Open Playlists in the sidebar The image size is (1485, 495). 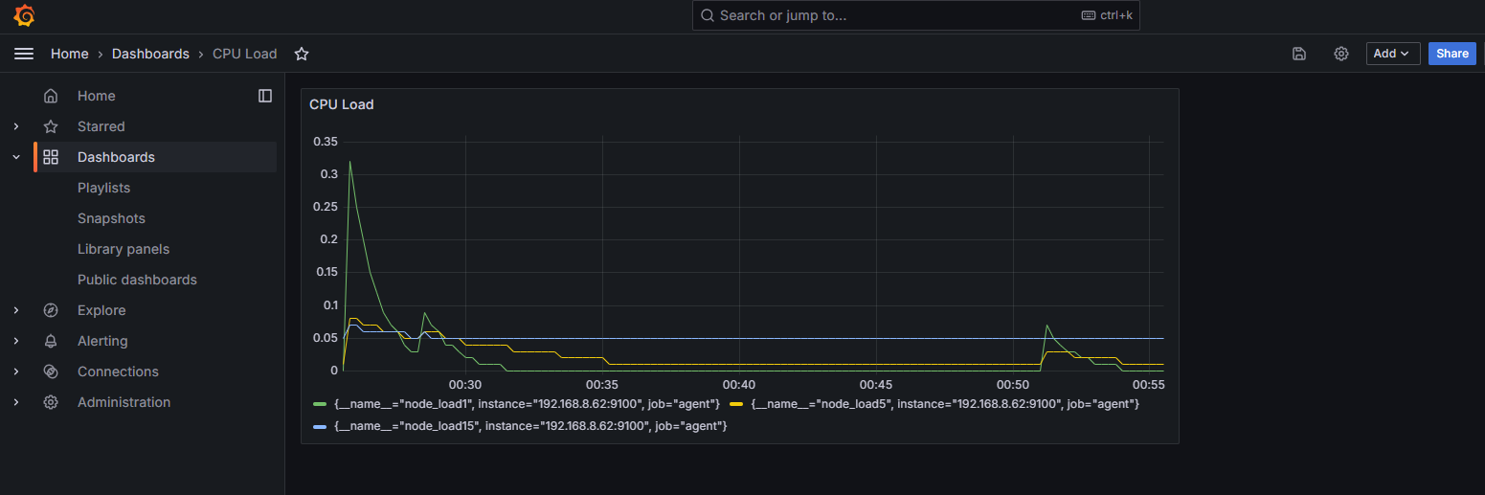coord(103,188)
